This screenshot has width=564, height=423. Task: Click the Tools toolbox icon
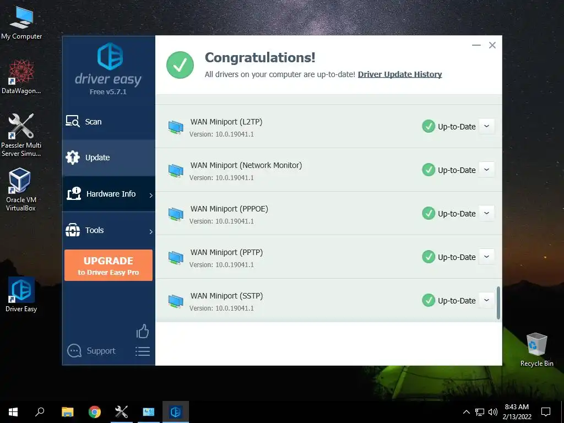(73, 230)
